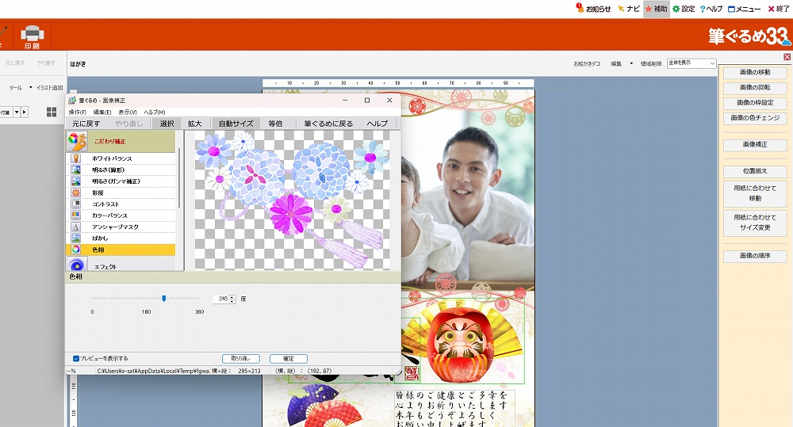Expand the 編集 dropdown arrow
This screenshot has height=427, width=793.
(x=631, y=63)
